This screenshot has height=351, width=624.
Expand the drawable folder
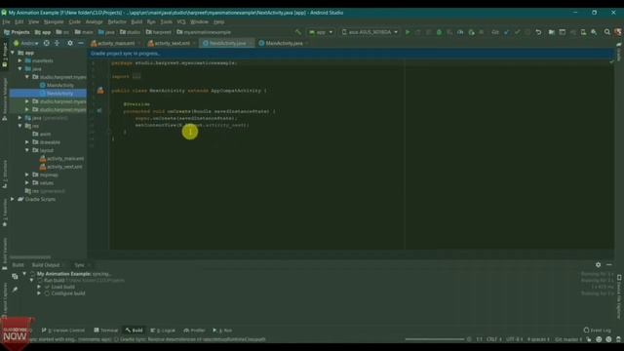pos(27,142)
